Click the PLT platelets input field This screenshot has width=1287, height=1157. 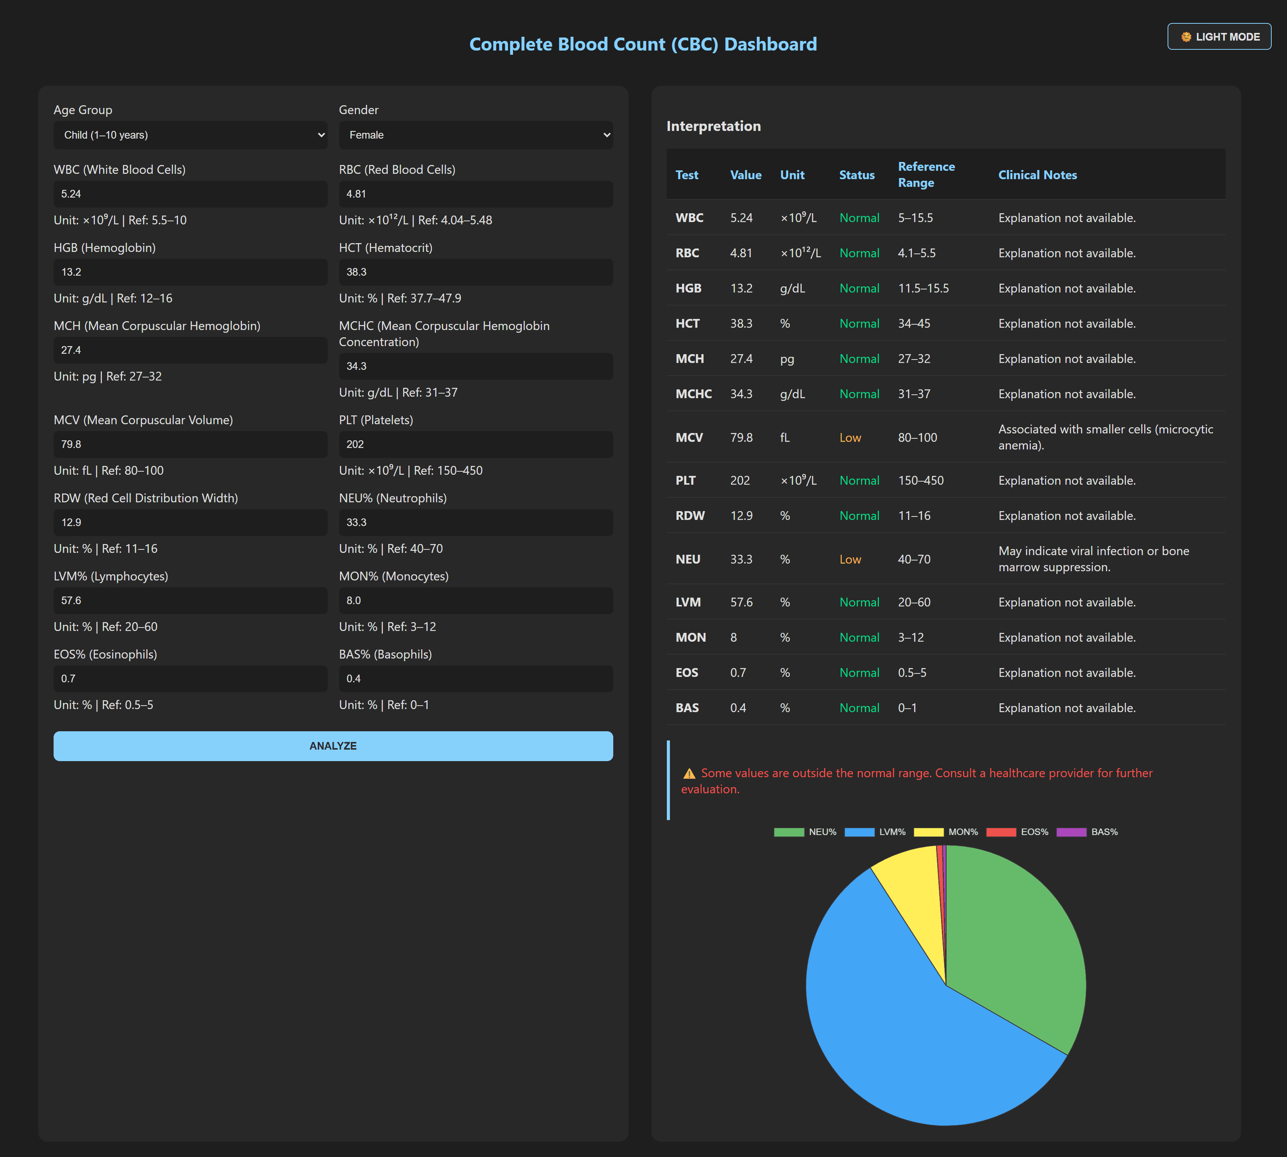pyautogui.click(x=475, y=444)
